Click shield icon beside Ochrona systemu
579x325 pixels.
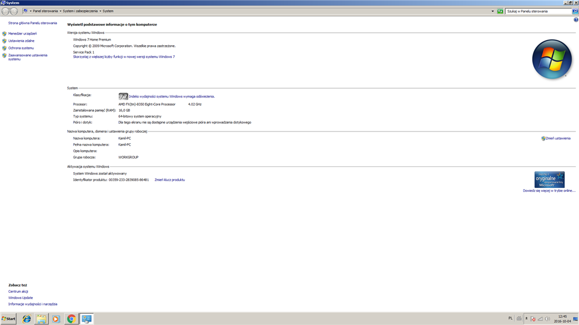point(5,48)
